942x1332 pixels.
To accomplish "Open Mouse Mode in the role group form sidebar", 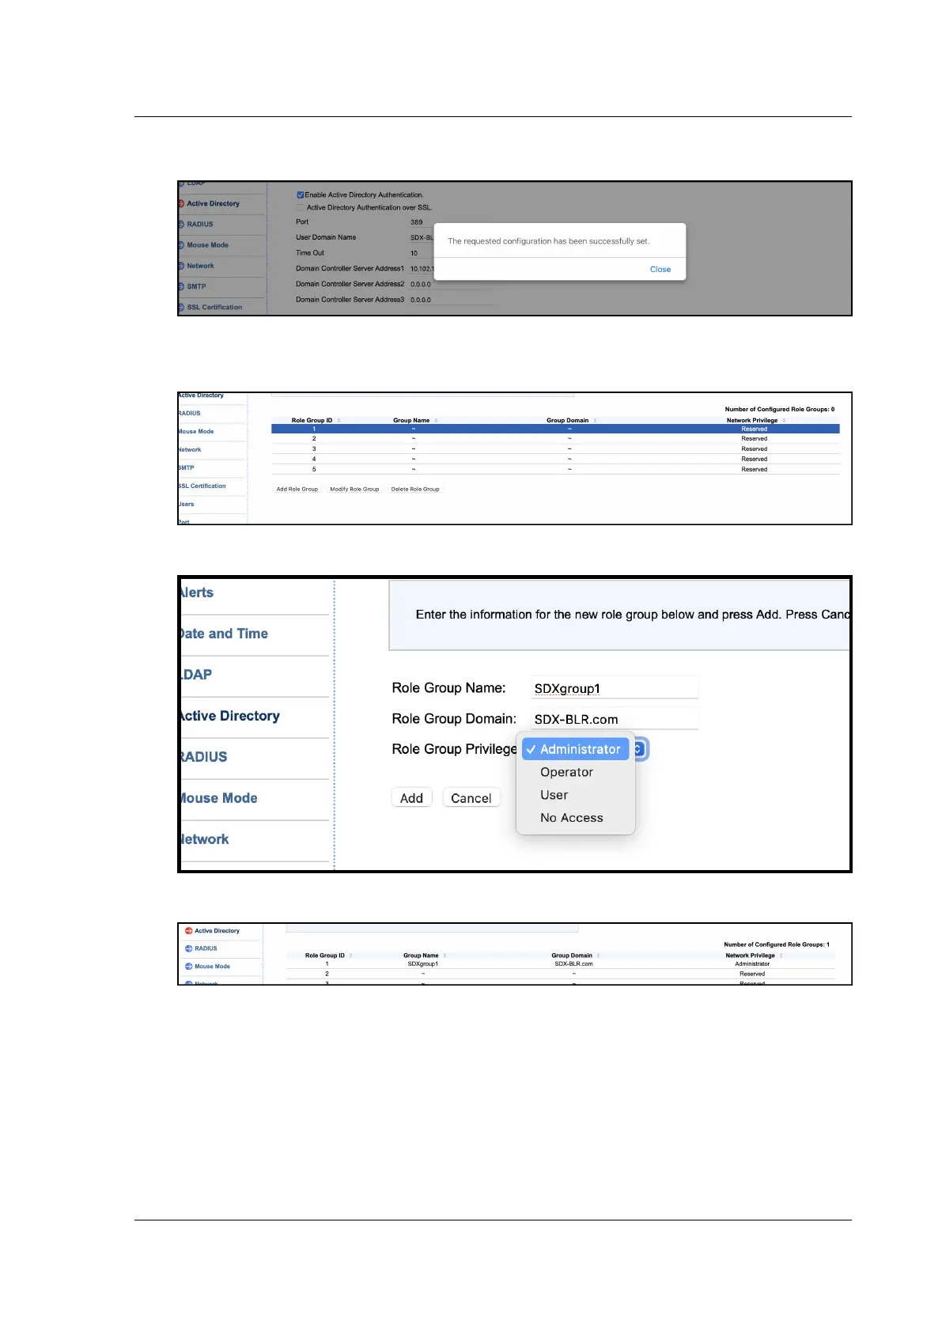I will coord(219,798).
